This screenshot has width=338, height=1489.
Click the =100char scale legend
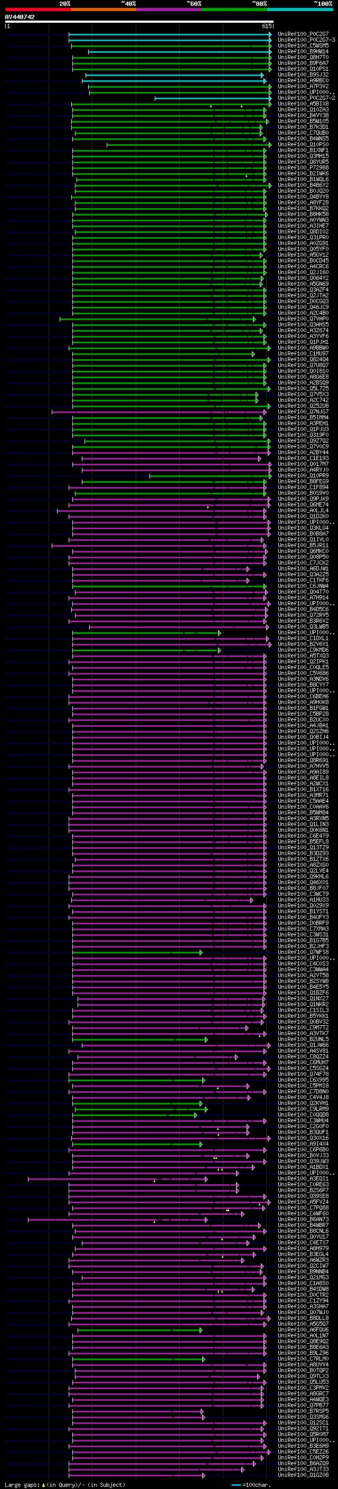[251, 1484]
